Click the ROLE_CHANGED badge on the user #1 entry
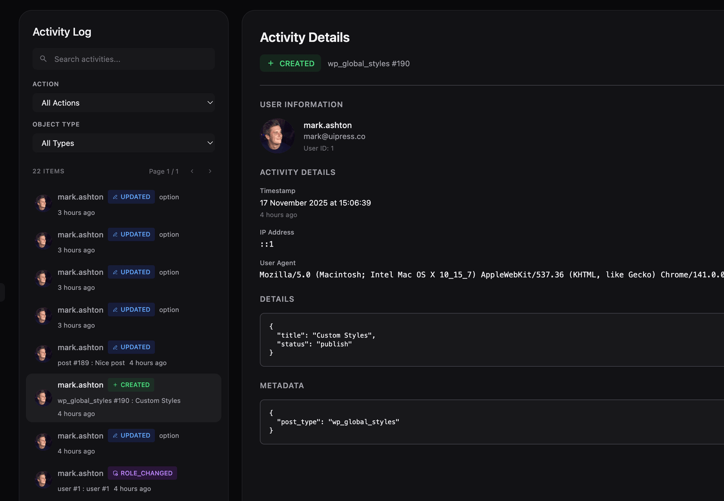Image resolution: width=724 pixels, height=501 pixels. pyautogui.click(x=142, y=473)
